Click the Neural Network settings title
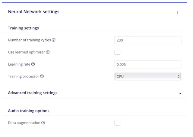The image size is (193, 137). [x=33, y=12]
